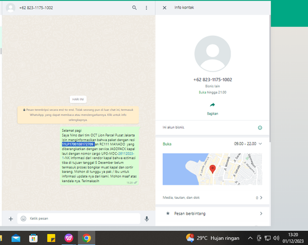Click the red map location pin
308x245 pixels.
pyautogui.click(x=213, y=169)
